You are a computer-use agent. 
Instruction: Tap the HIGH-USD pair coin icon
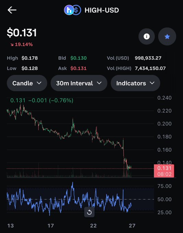(72, 10)
